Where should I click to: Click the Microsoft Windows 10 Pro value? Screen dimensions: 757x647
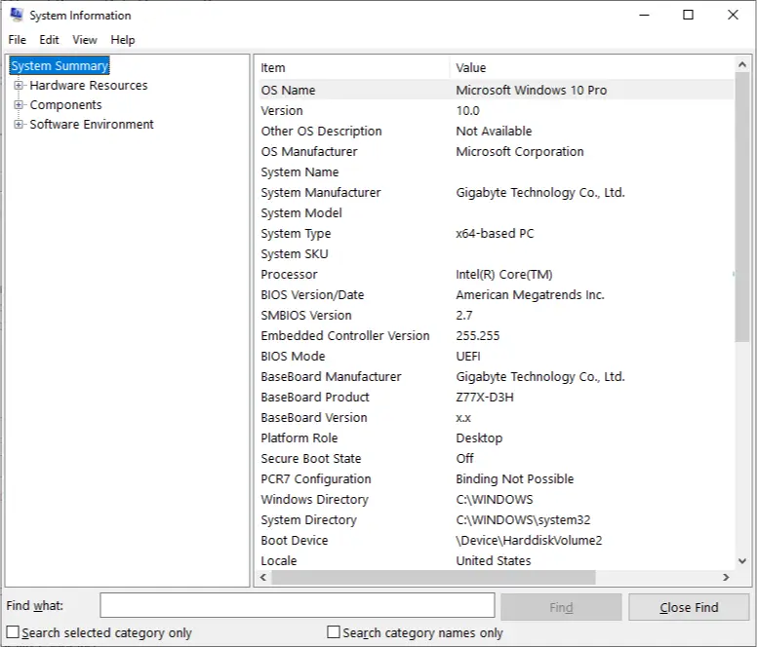click(x=531, y=91)
